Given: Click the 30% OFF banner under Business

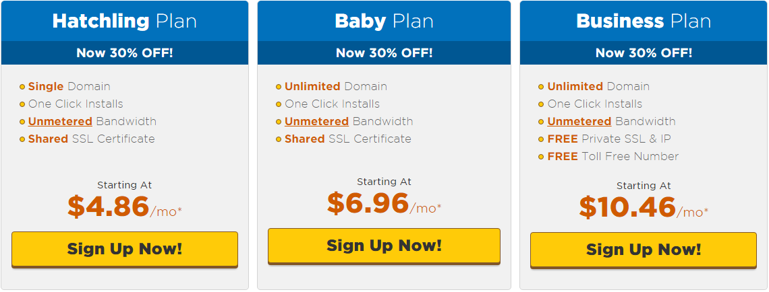Looking at the screenshot, I should click(x=644, y=52).
